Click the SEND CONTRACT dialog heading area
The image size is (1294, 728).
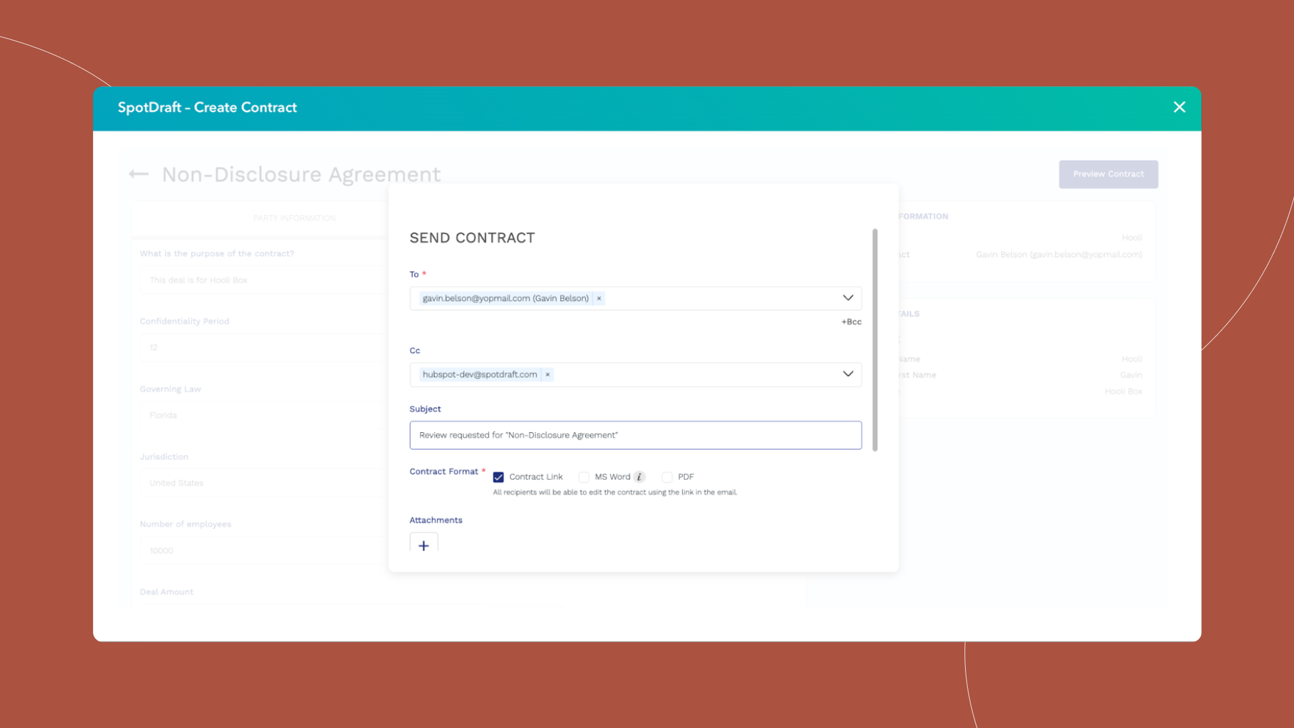[x=472, y=237]
